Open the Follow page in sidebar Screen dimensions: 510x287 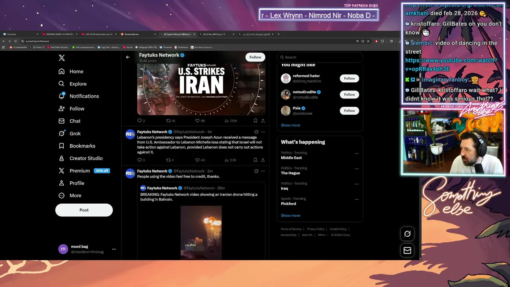click(71, 108)
